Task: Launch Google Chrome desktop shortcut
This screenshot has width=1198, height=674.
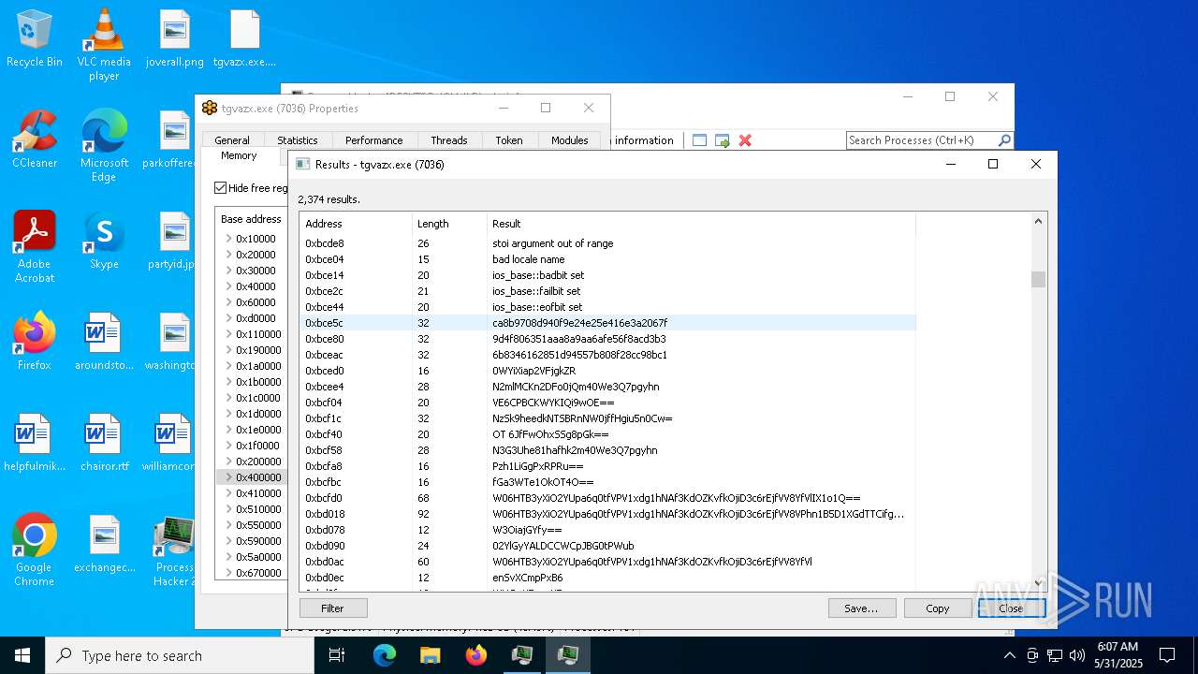Action: click(35, 549)
